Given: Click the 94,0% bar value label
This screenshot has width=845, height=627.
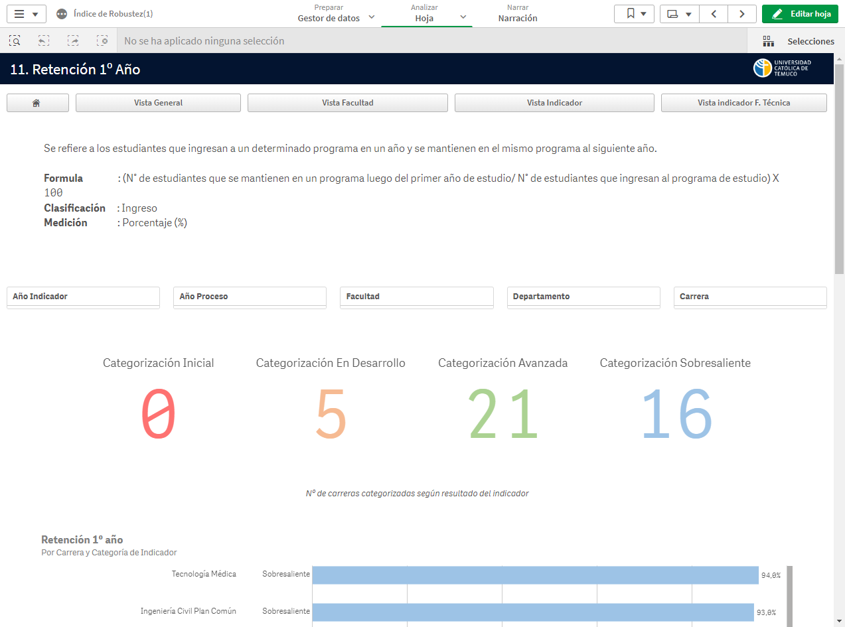Looking at the screenshot, I should [x=771, y=575].
